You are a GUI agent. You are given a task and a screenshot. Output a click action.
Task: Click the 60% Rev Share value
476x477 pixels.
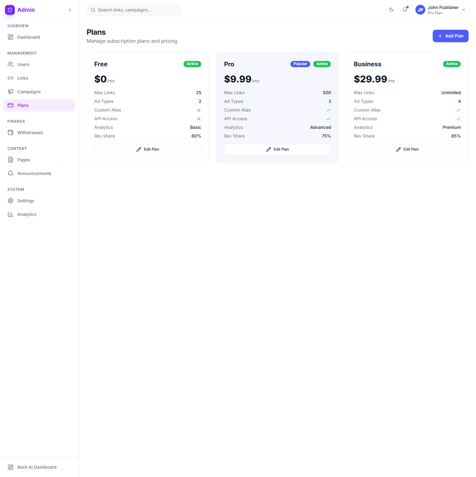pyautogui.click(x=196, y=136)
